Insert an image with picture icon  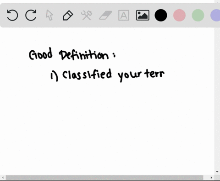coord(143,15)
